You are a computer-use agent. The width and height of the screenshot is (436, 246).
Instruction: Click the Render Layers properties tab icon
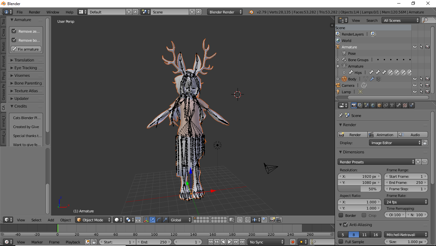360,105
